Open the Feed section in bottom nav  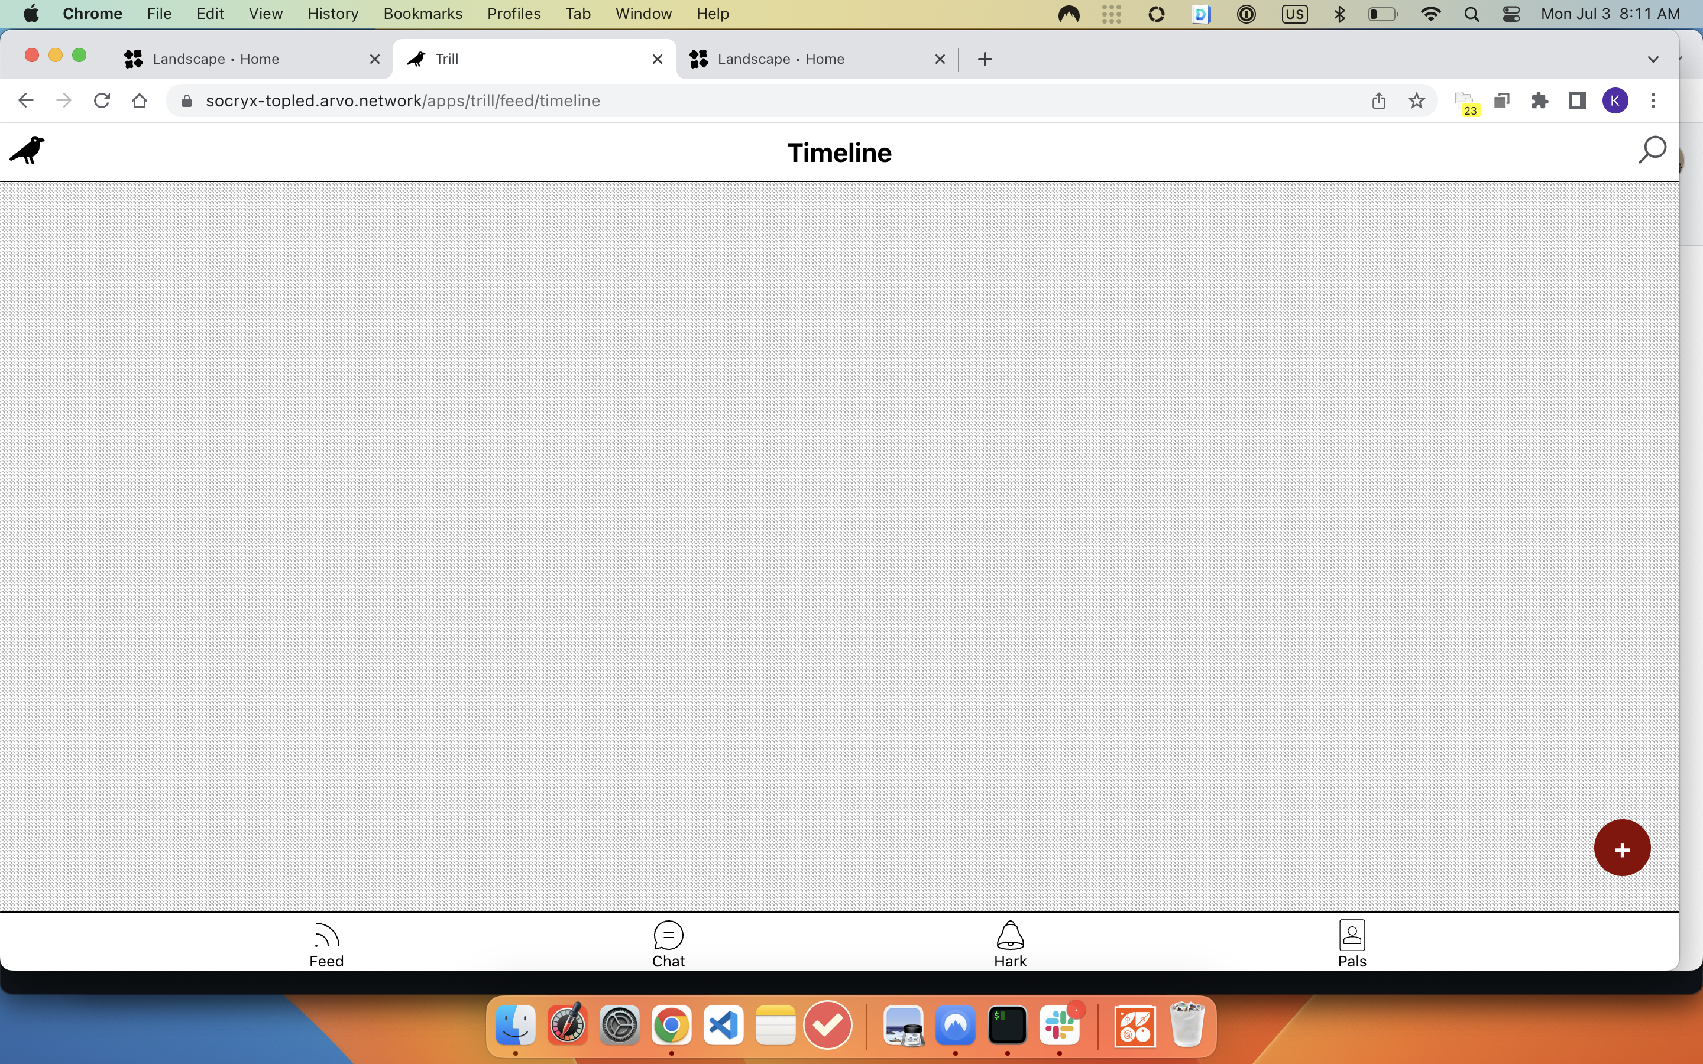pyautogui.click(x=326, y=945)
